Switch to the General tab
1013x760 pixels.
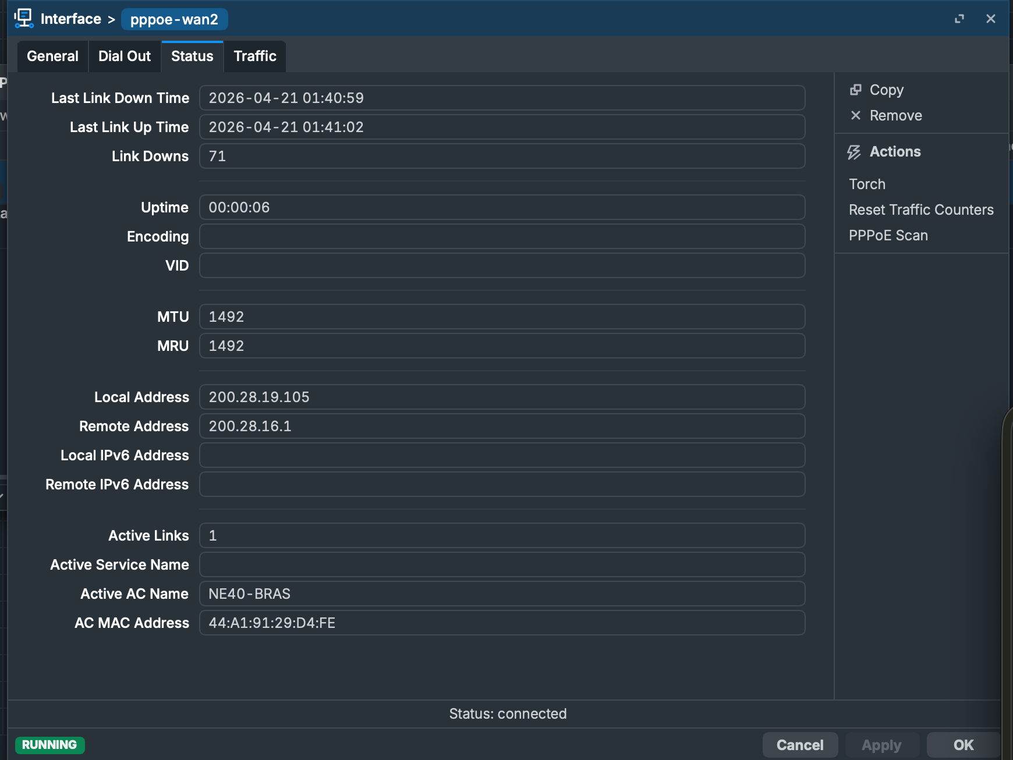[52, 56]
